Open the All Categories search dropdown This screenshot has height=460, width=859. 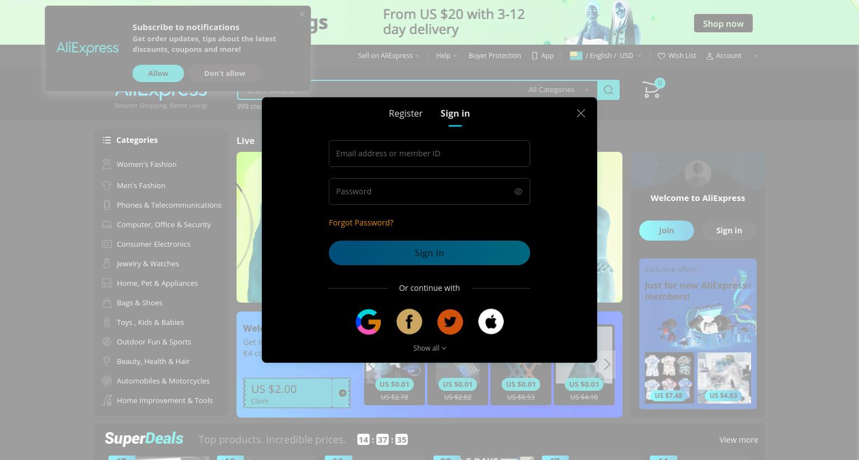coord(558,90)
